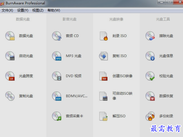Viewport: 183px width, 137px height.
Task: Select the 校验光盘 checkmark disc icon
Action: [x=150, y=76]
